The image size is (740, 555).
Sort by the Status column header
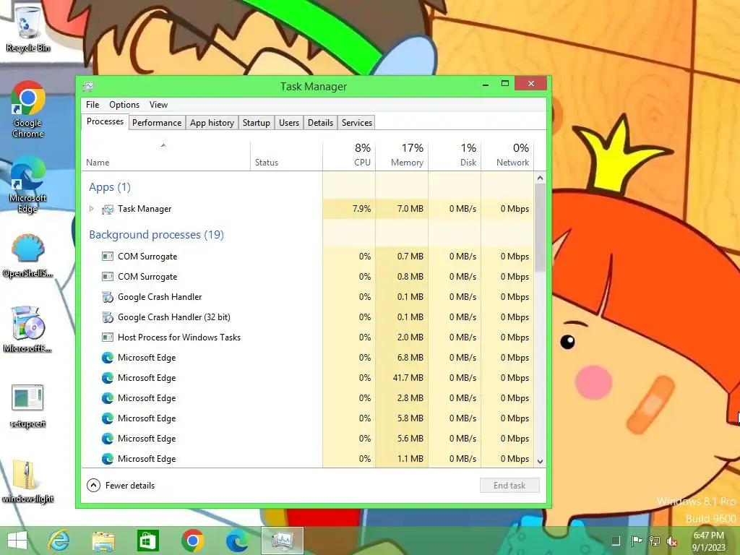(x=286, y=156)
